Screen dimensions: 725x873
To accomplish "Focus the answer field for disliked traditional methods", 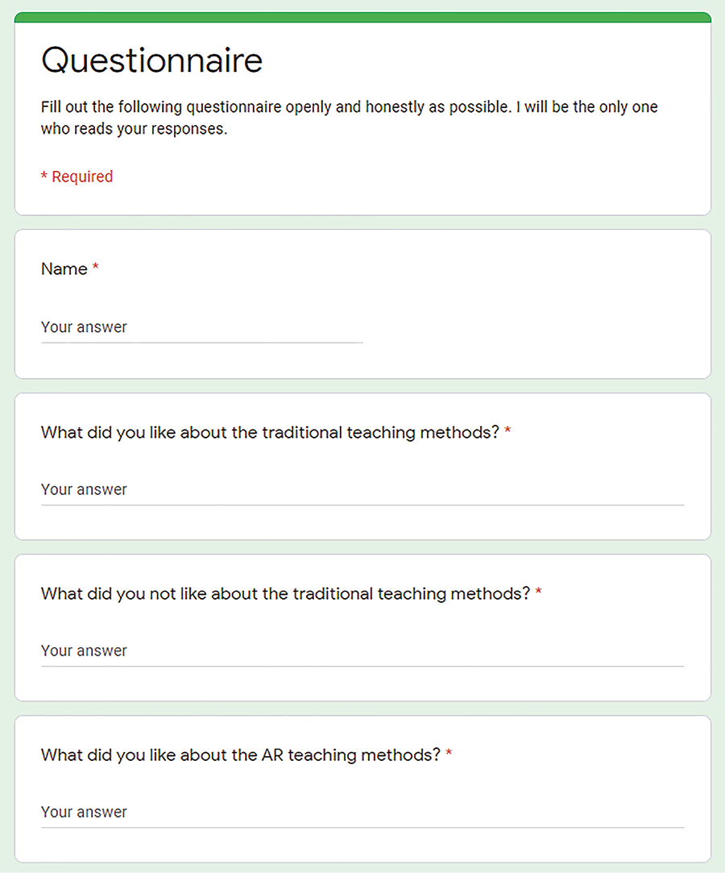I will click(362, 651).
